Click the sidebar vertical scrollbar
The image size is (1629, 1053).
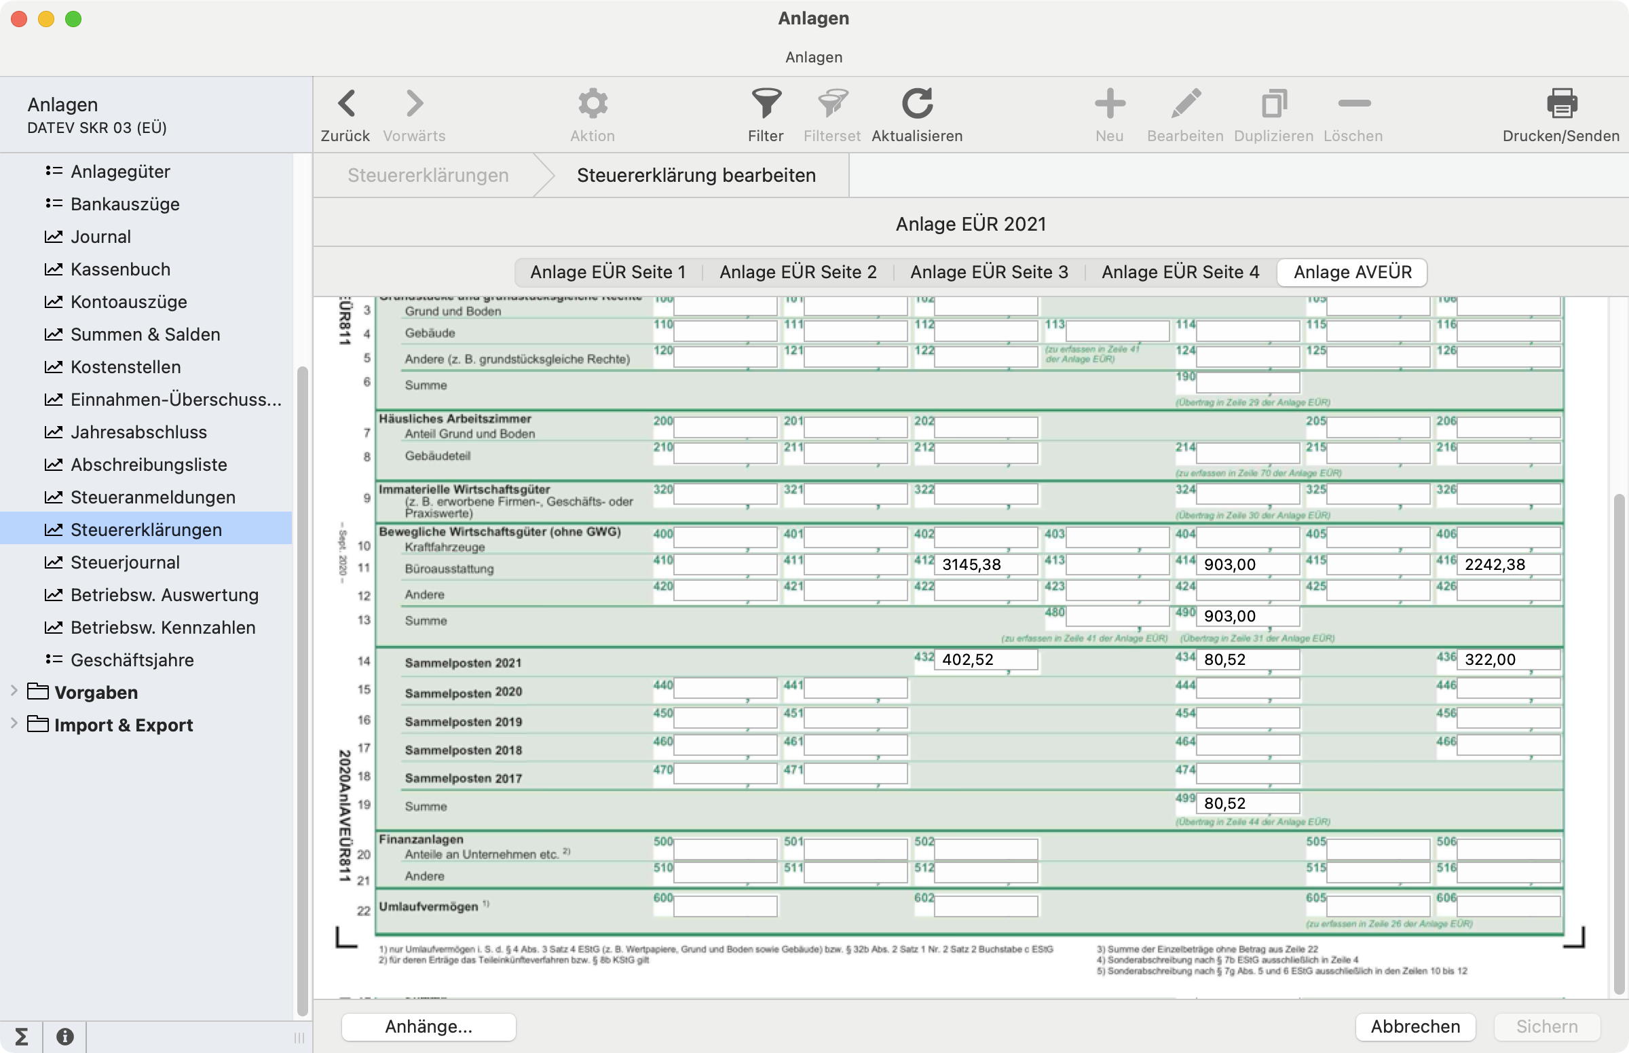[301, 691]
